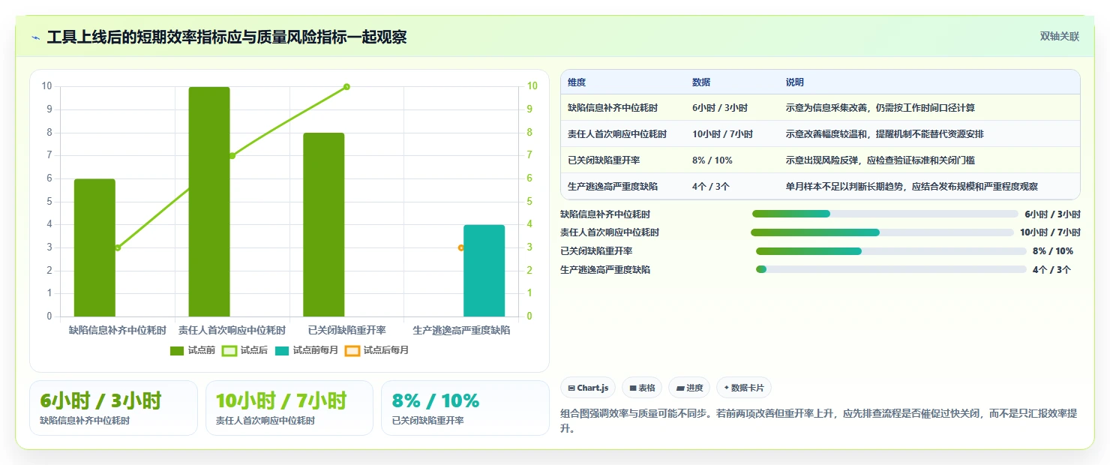Viewport: 1110px width, 465px height.
Task: Click the 责任人首次响应中位耗时 green bar in chart
Action: tap(209, 202)
